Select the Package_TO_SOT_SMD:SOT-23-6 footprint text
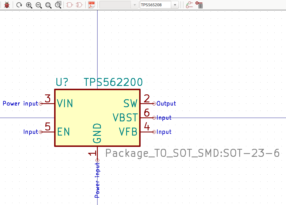This screenshot has height=205, width=286. tap(192, 153)
